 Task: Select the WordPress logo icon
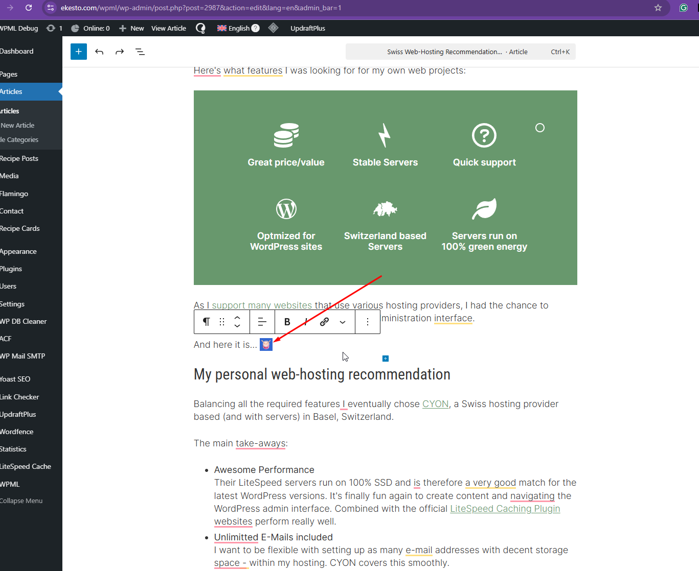(x=286, y=209)
